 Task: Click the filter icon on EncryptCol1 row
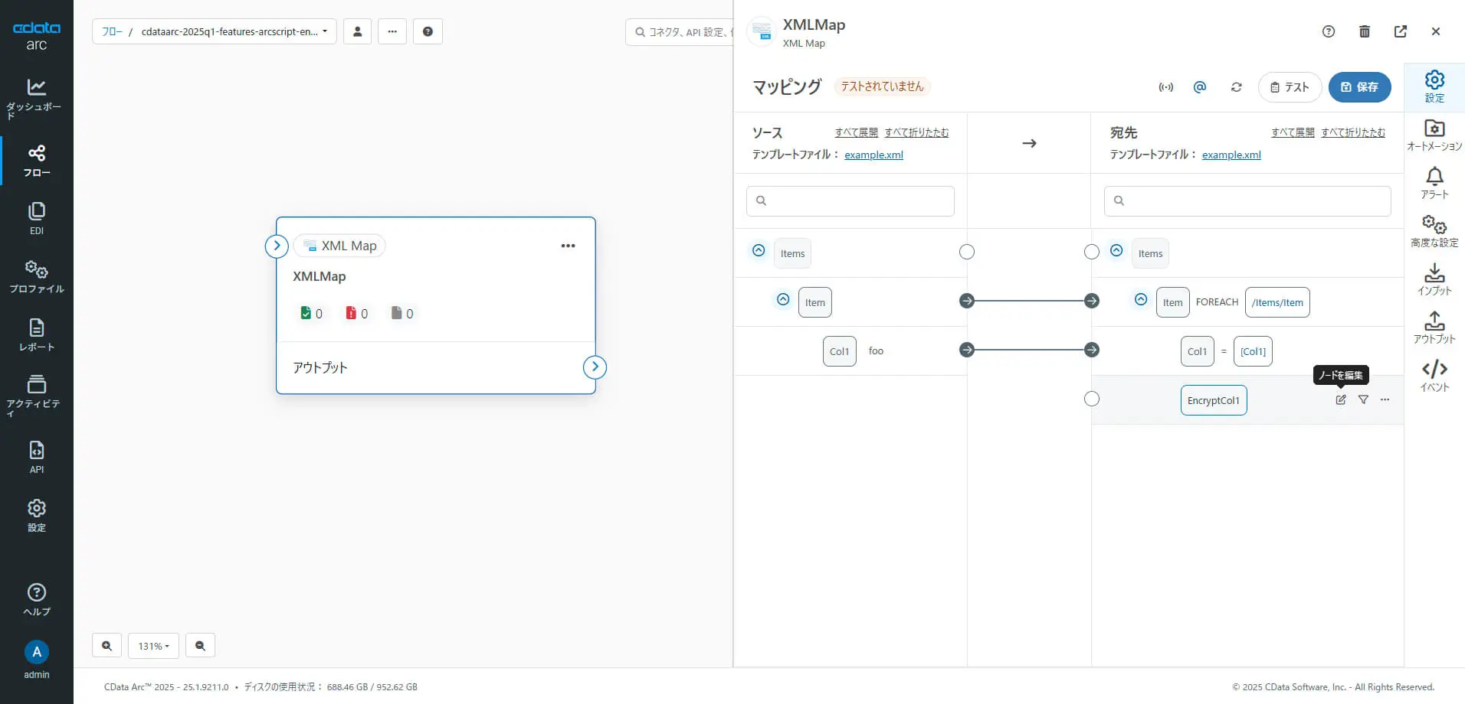click(x=1363, y=399)
